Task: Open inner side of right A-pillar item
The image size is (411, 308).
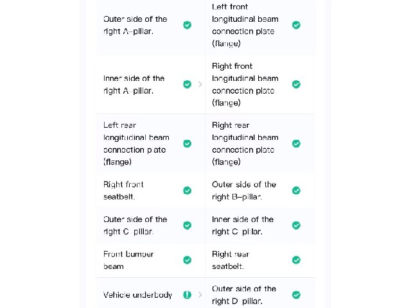Action: pyautogui.click(x=151, y=84)
